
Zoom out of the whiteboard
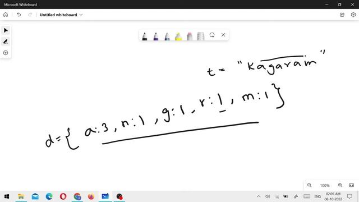tap(309, 185)
